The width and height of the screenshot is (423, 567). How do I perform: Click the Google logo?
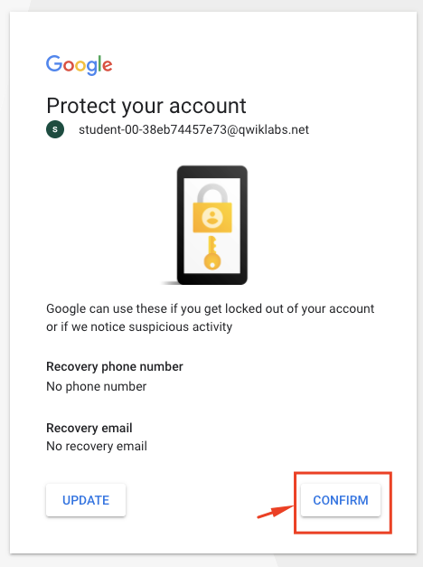tap(80, 65)
